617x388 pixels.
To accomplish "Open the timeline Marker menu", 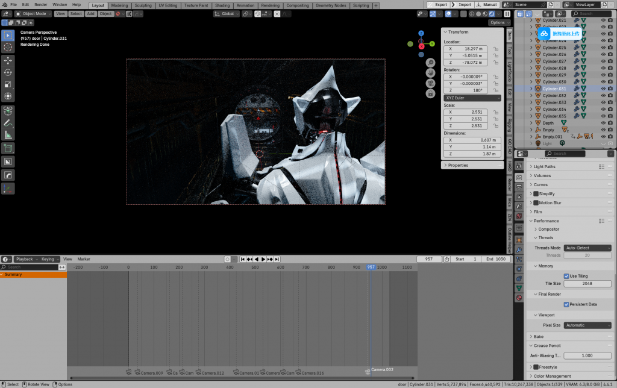I will tap(84, 259).
